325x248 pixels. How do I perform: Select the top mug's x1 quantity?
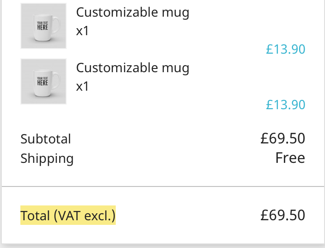82,31
